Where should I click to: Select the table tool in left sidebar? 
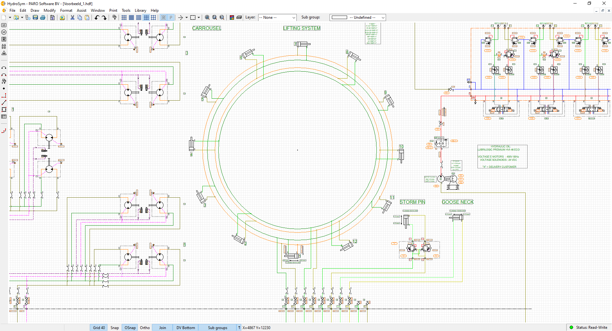coord(4,116)
